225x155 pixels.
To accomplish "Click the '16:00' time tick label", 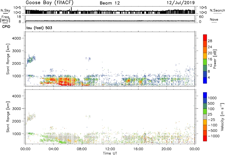I will click(138, 149).
